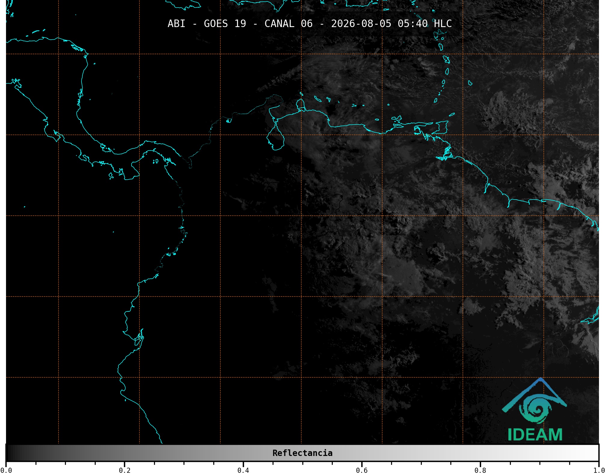Click the colorbar tick label 0.4
Screen dimensions: 605x474
243,470
